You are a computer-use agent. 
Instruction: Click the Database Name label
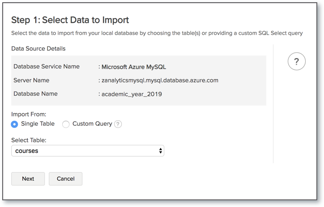(x=35, y=94)
